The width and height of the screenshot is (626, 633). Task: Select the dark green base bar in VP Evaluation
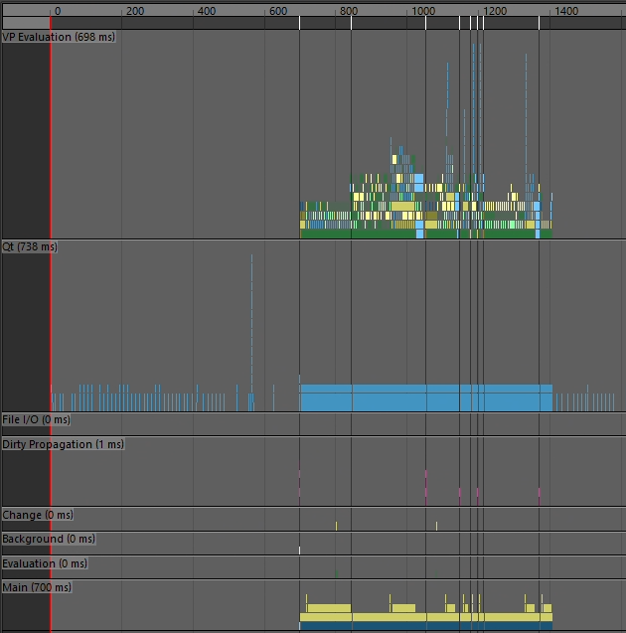426,234
